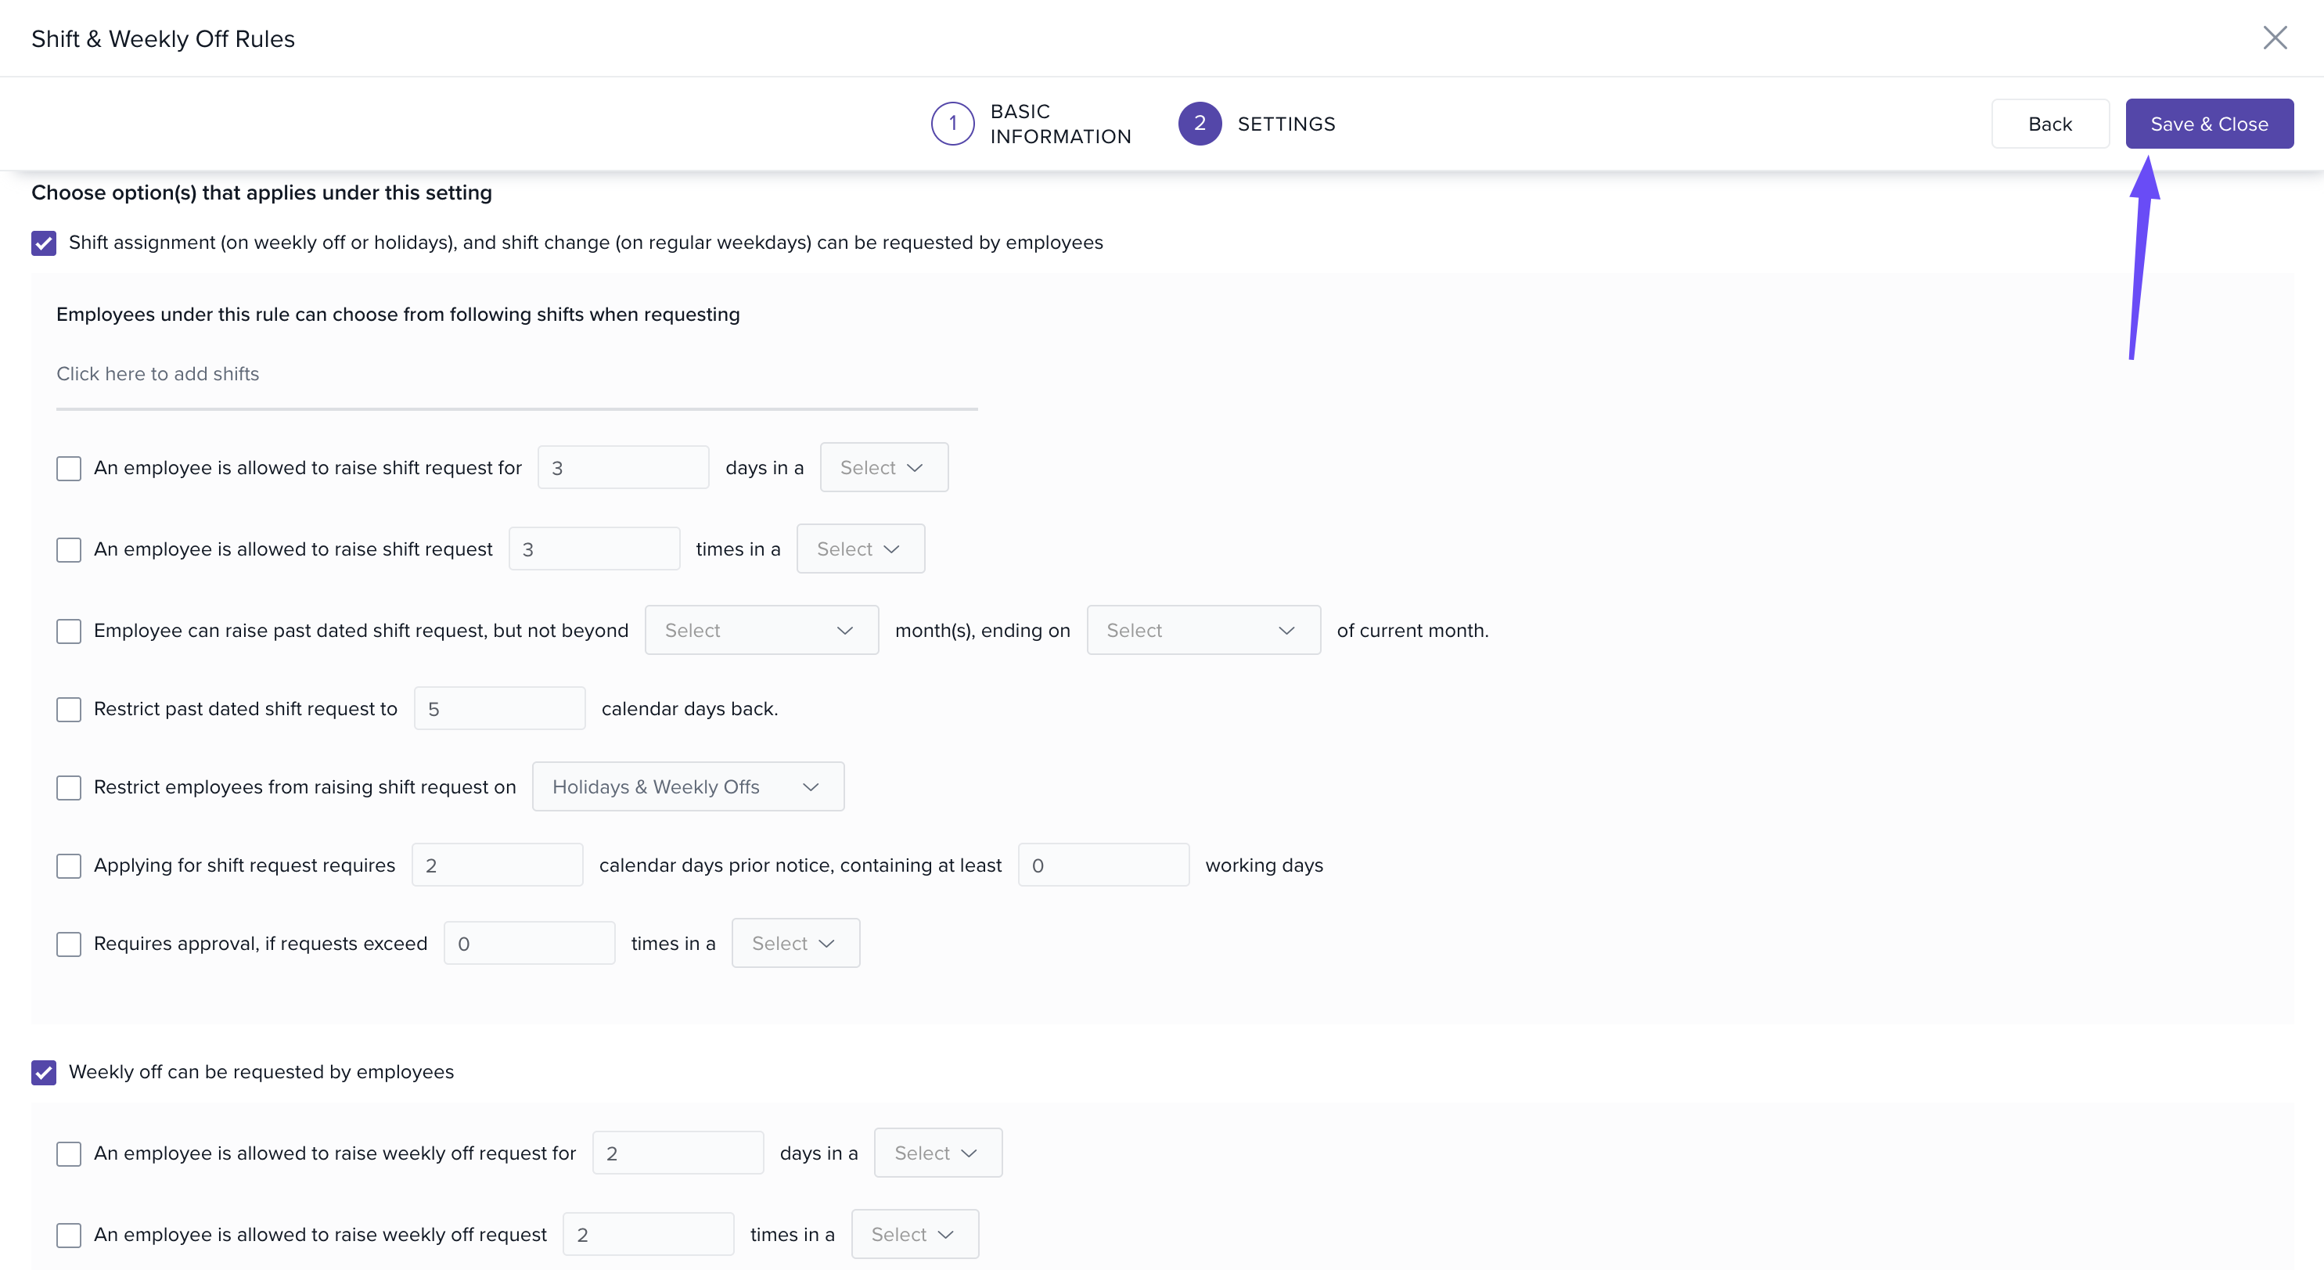Screen dimensions: 2324x1270
Task: Go to Basic Information step
Action: click(x=1059, y=124)
